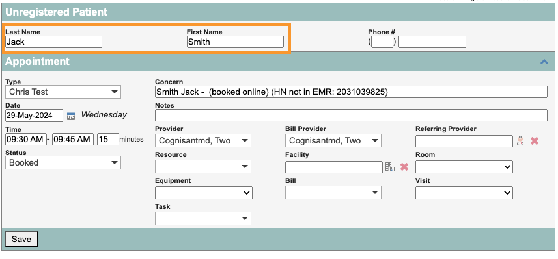Expand the Equipment dropdown

pos(204,193)
